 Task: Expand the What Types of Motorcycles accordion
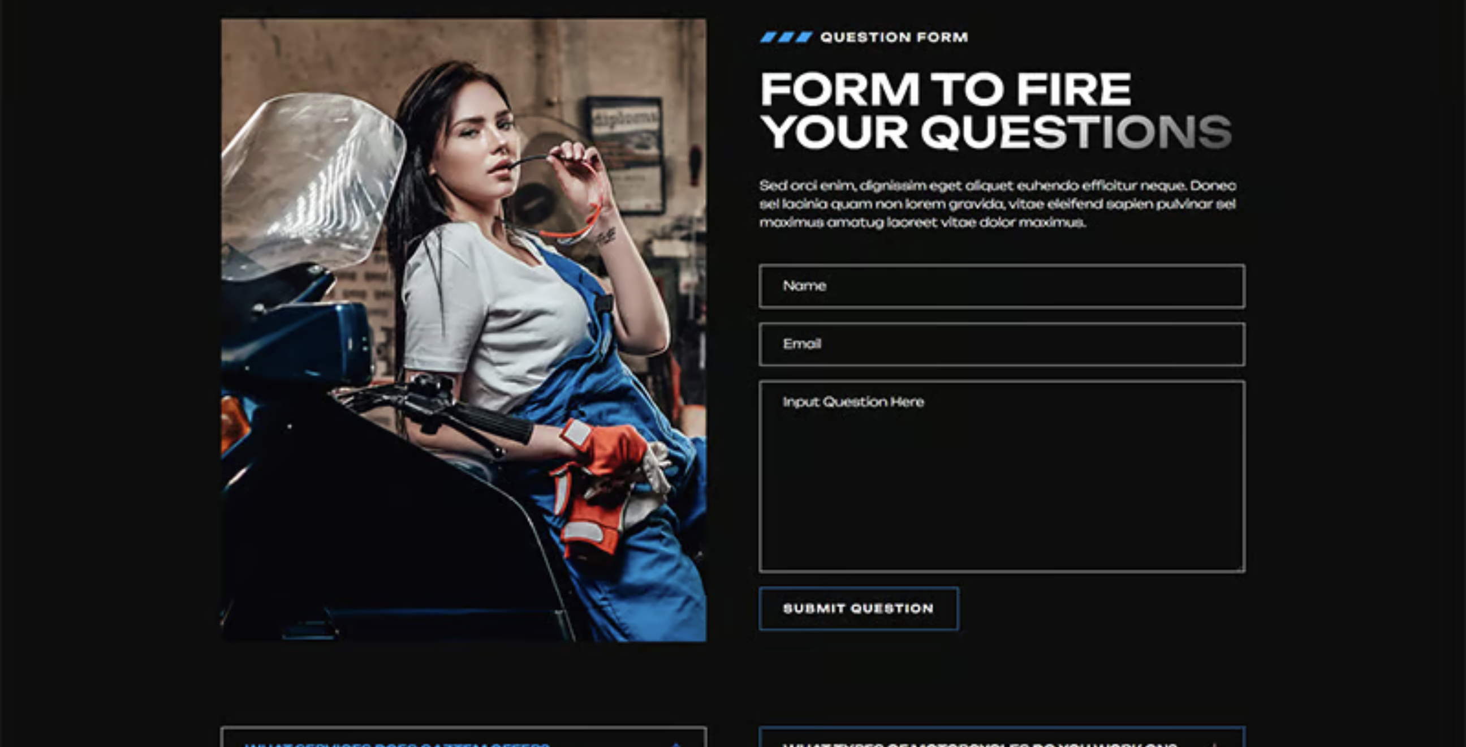pos(1002,739)
